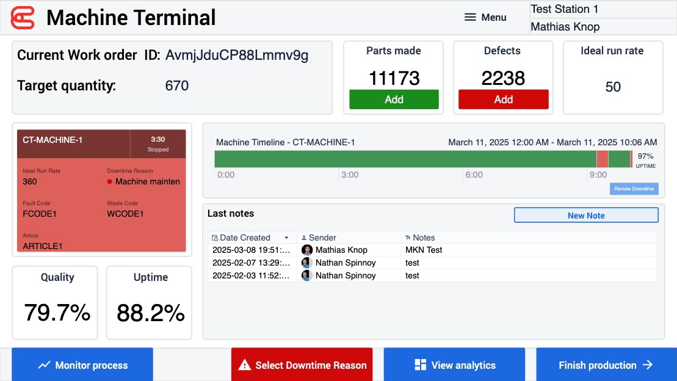Viewport: 677px width, 381px height.
Task: Click the warning triangle on Select Downtime Reason
Action: pos(245,365)
